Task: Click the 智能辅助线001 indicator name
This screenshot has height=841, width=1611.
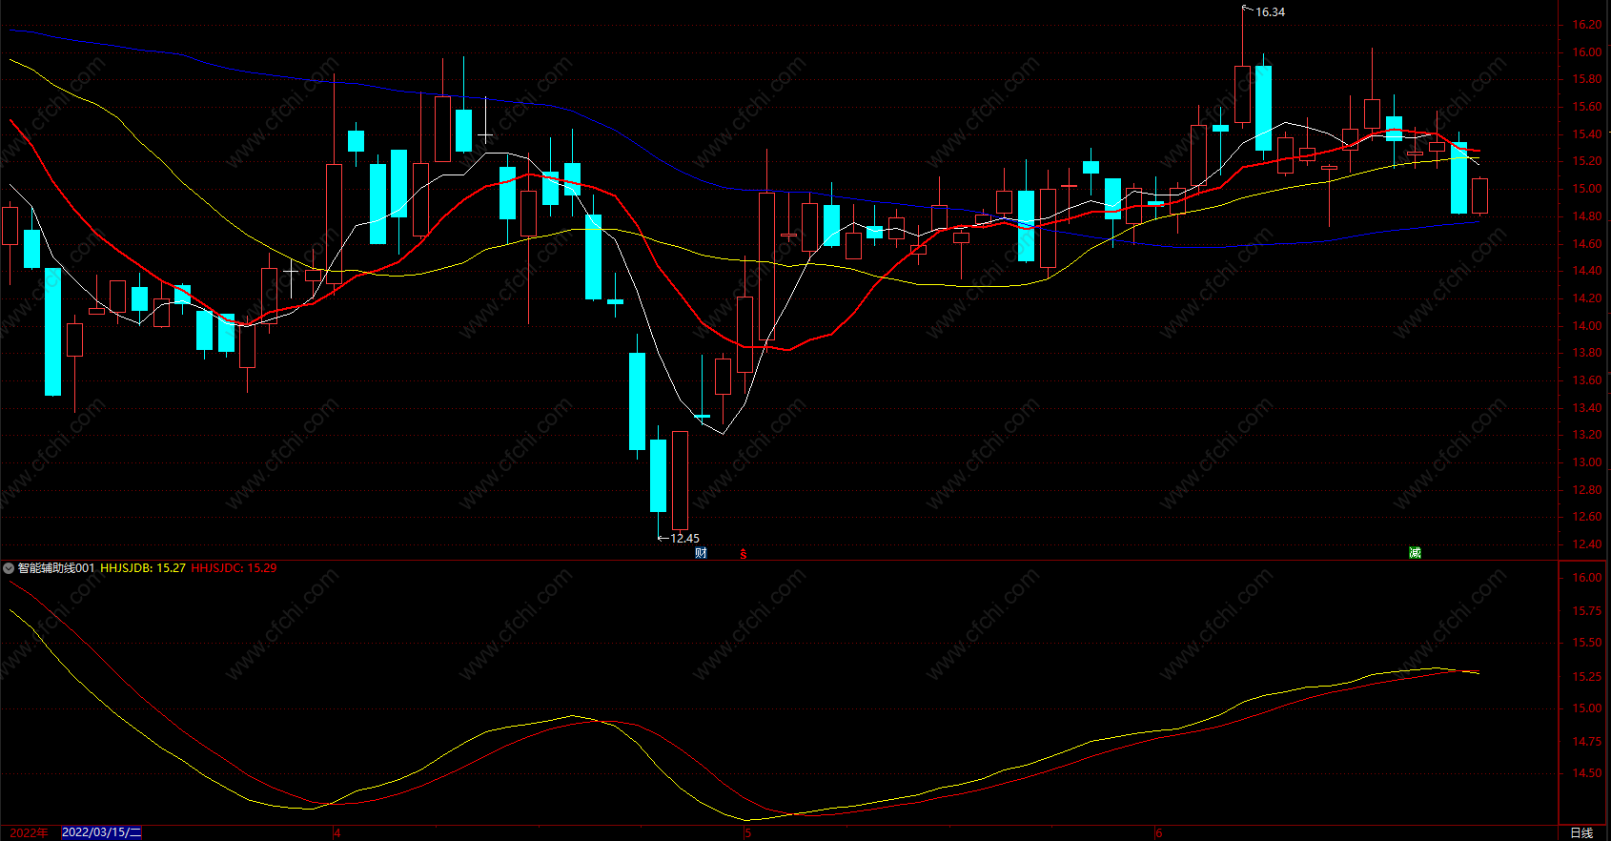Action: (x=56, y=568)
